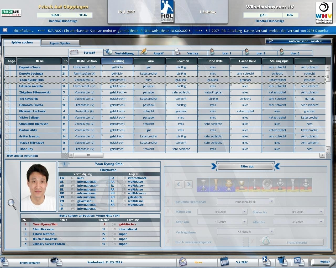Open the Stärke bis dropdown
This screenshot has height=268, width=336.
(299, 212)
